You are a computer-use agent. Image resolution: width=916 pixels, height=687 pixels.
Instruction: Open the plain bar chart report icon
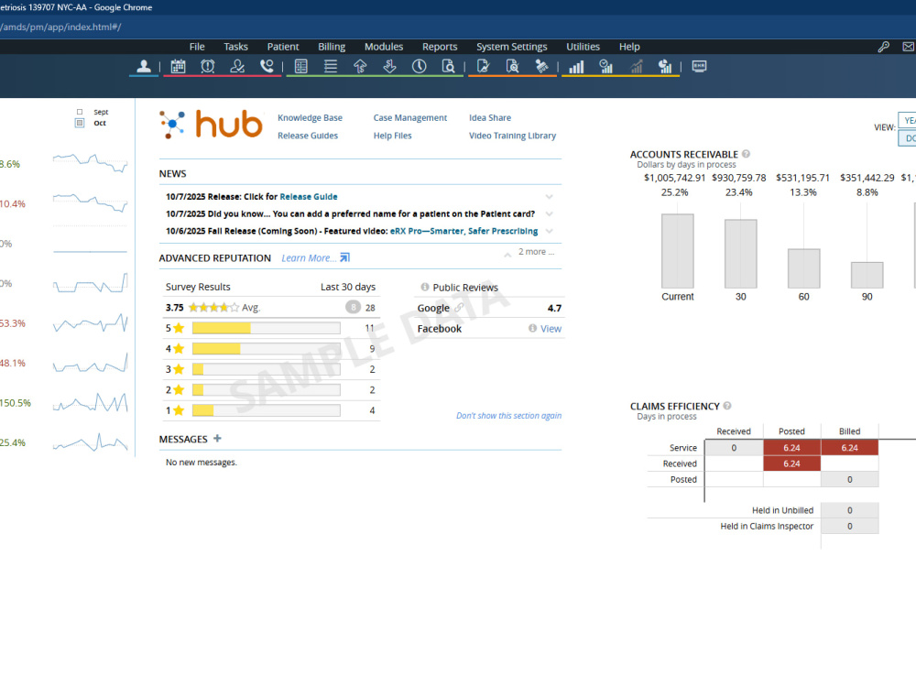pos(576,67)
